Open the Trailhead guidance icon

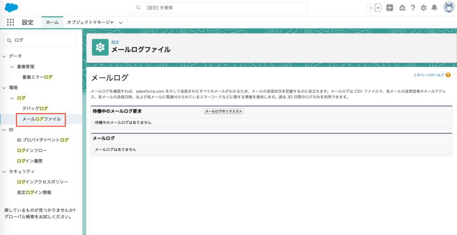pos(402,8)
